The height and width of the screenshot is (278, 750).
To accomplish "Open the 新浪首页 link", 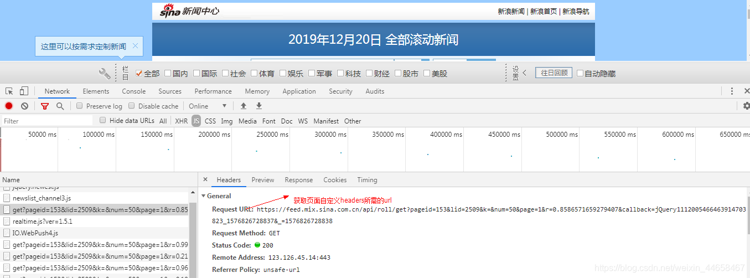I will click(x=544, y=11).
